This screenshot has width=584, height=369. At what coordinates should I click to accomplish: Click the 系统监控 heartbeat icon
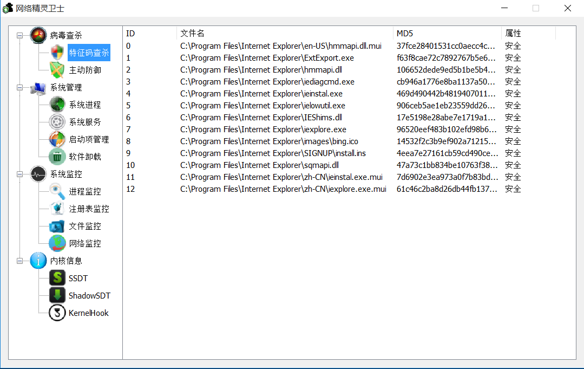tap(38, 174)
